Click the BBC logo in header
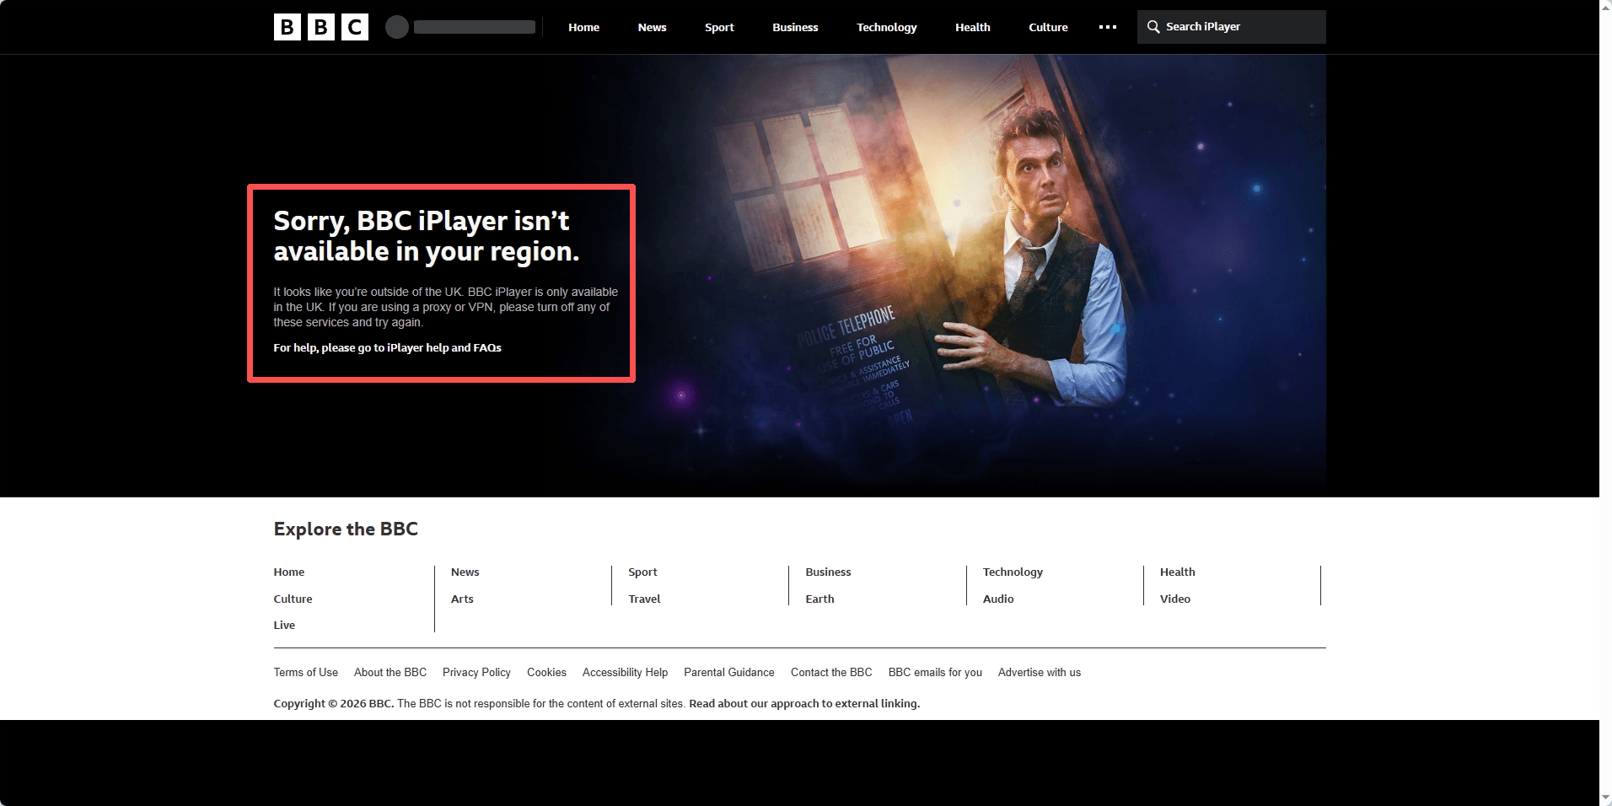Image resolution: width=1612 pixels, height=806 pixels. [x=320, y=27]
